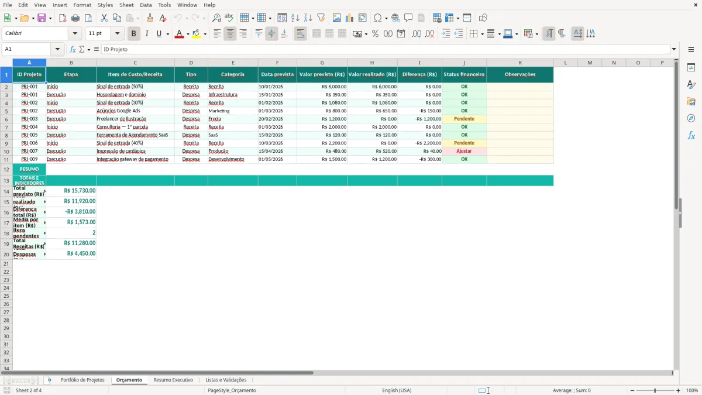Open the Gallery deck in the sidebar
The image size is (702, 395).
(x=691, y=102)
